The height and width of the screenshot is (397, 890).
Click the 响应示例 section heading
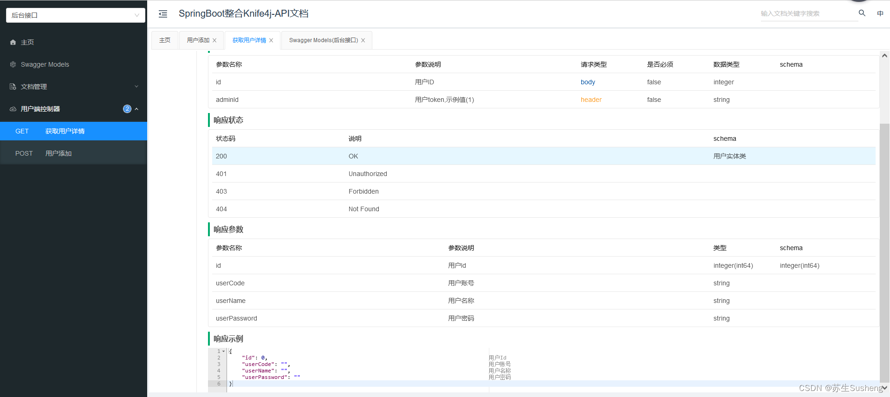click(228, 339)
